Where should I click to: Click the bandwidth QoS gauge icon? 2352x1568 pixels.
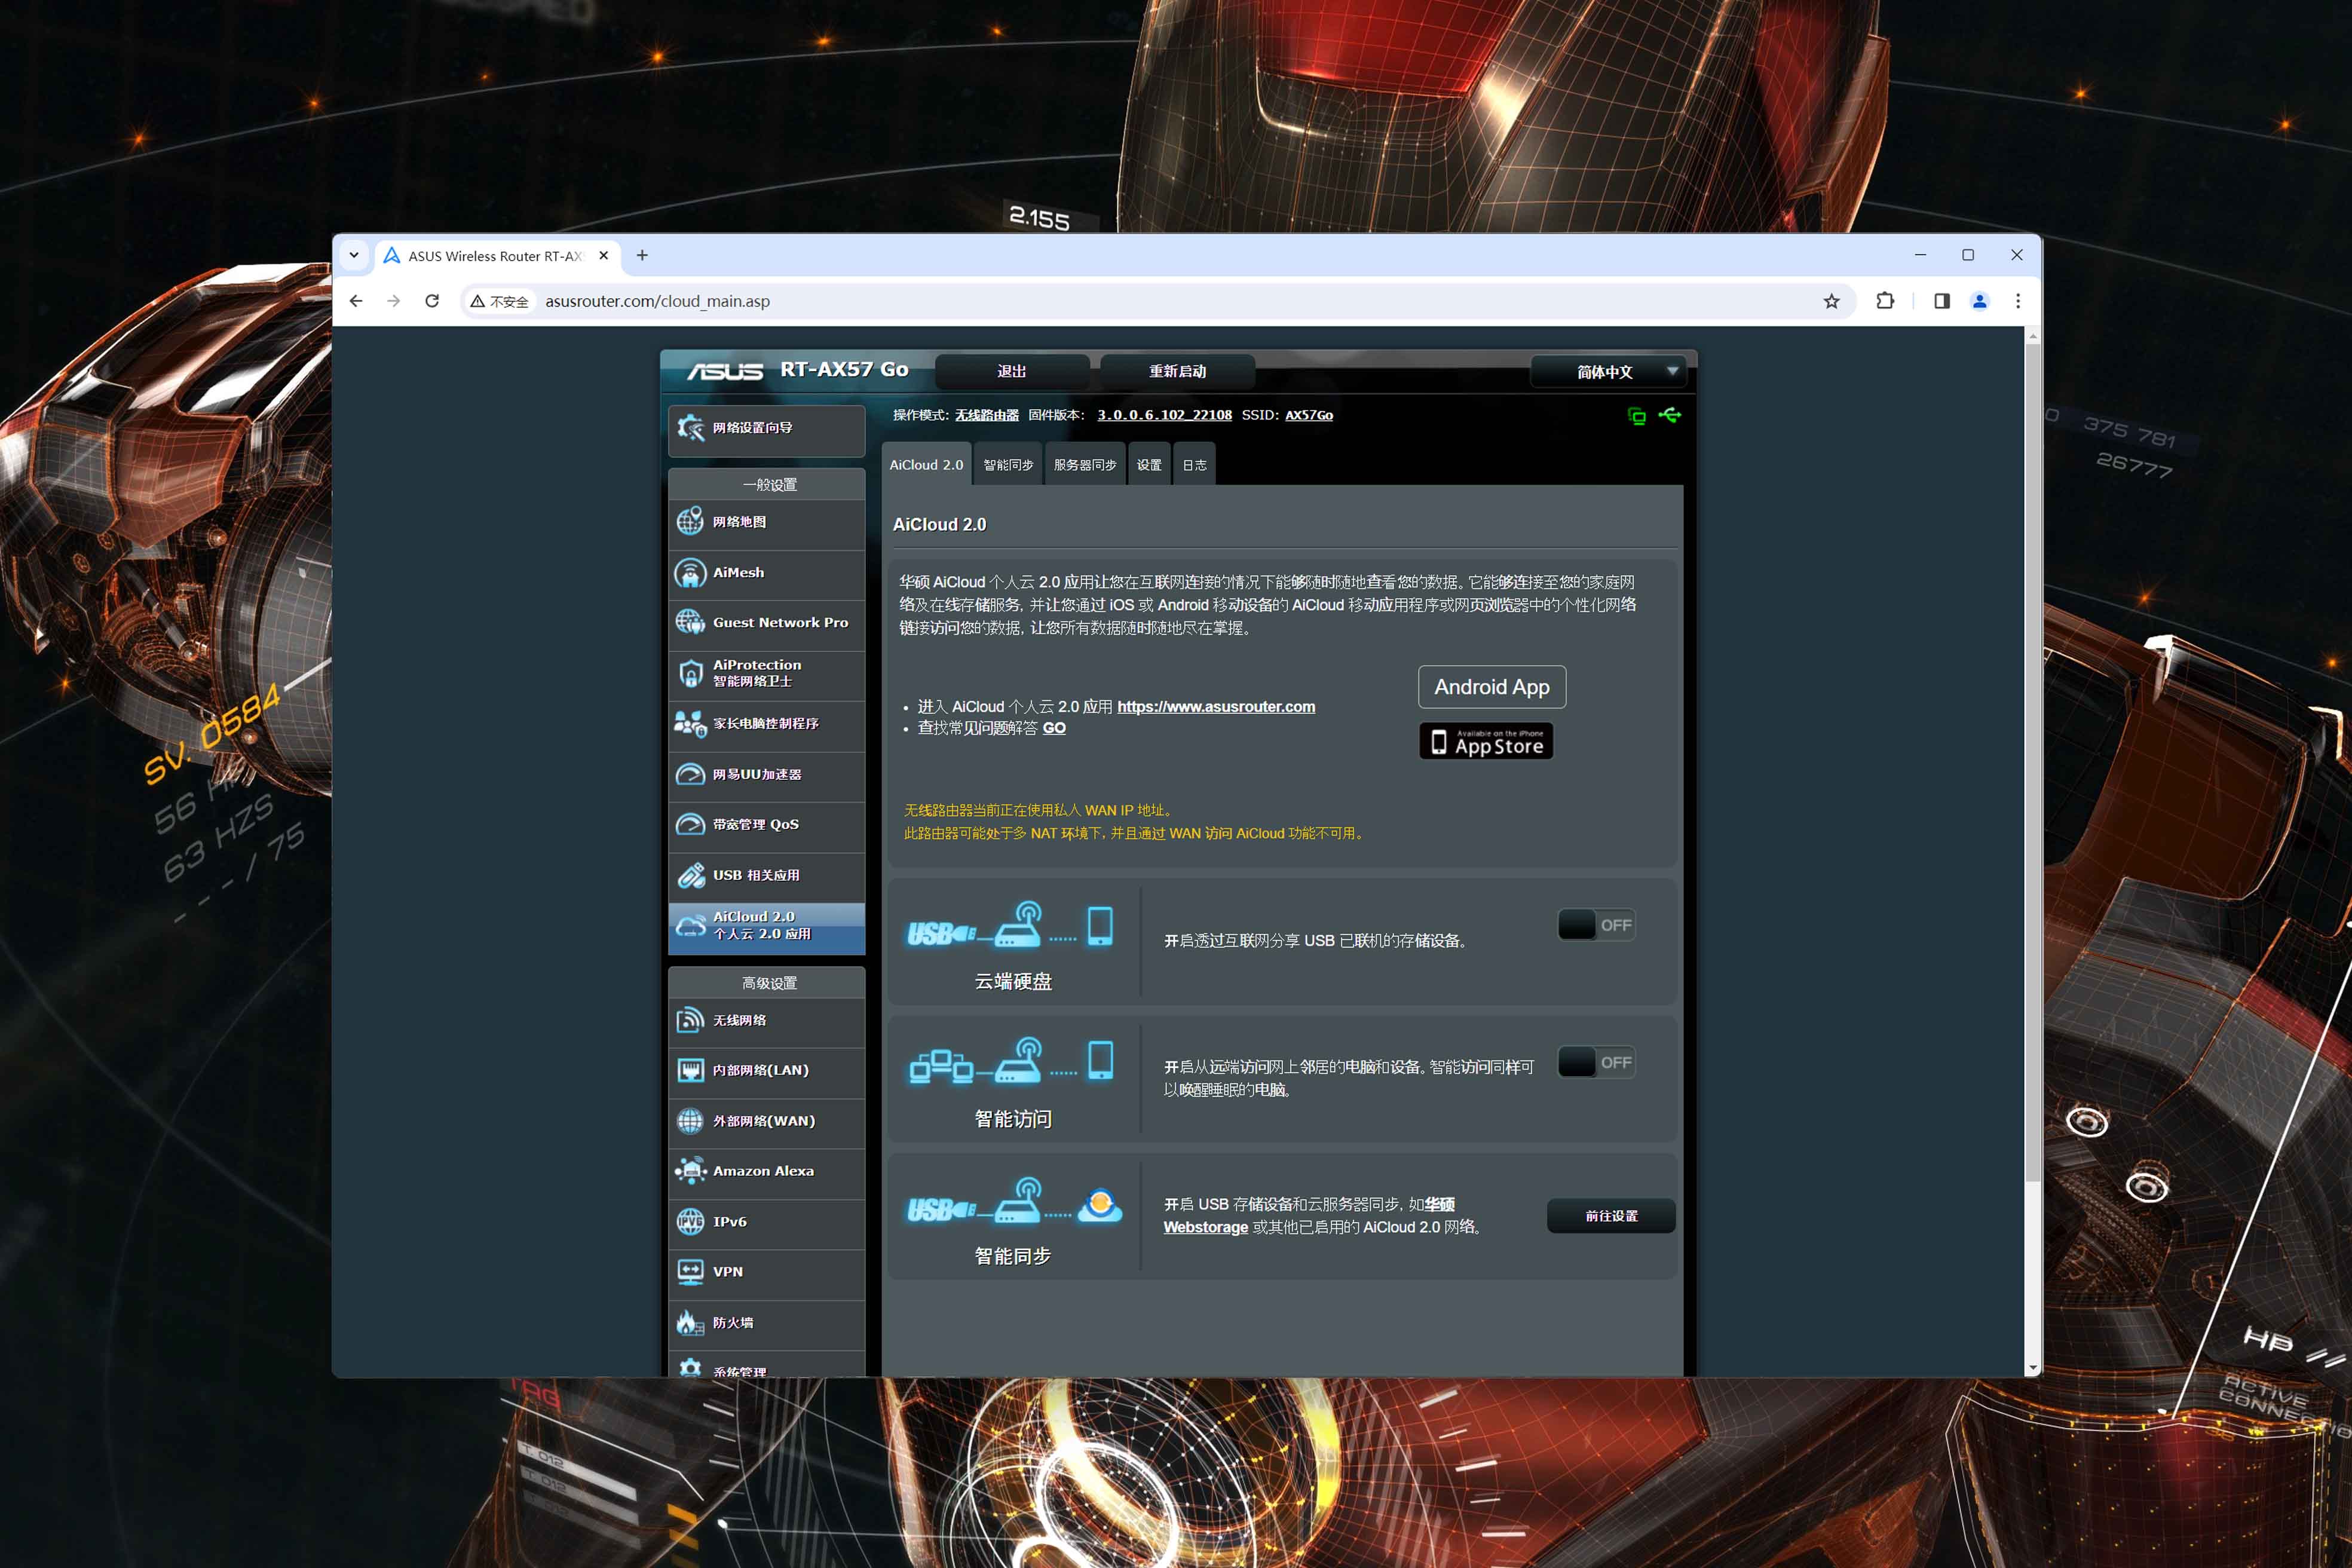pyautogui.click(x=690, y=824)
